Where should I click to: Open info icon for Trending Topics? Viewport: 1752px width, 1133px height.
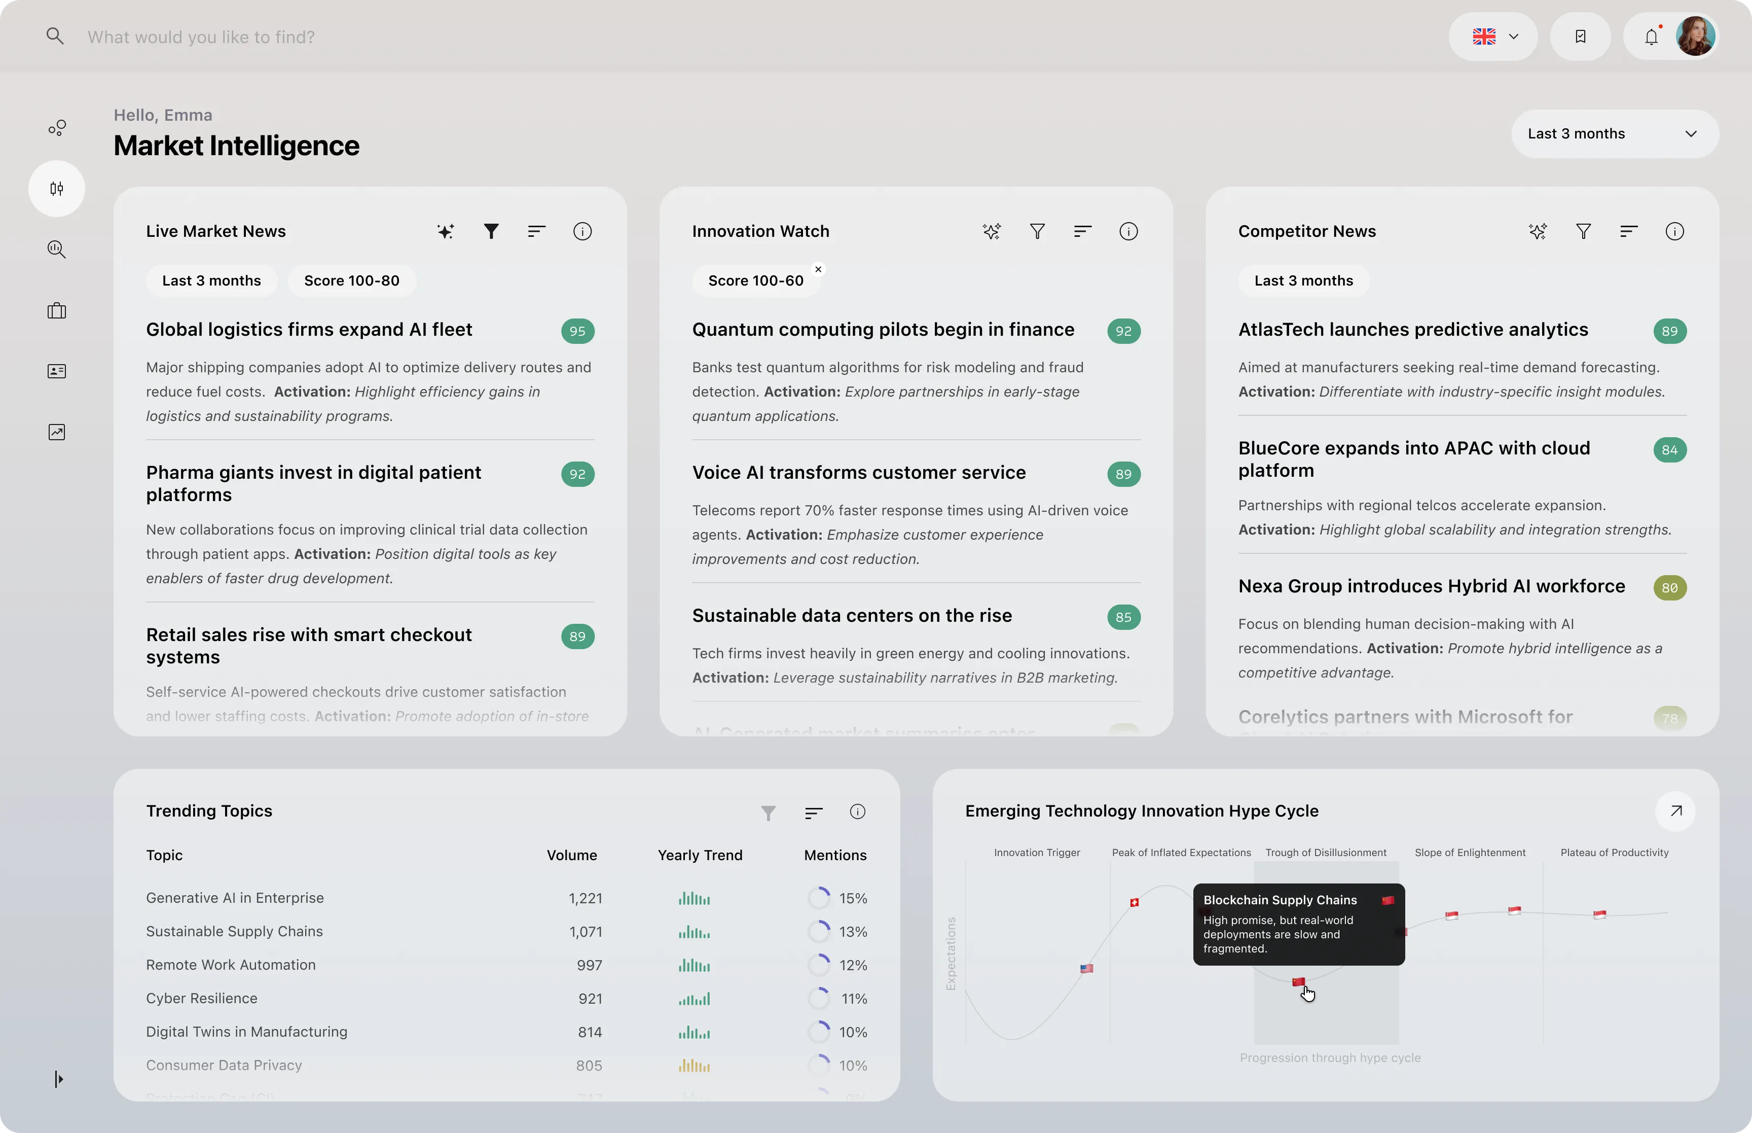(857, 811)
